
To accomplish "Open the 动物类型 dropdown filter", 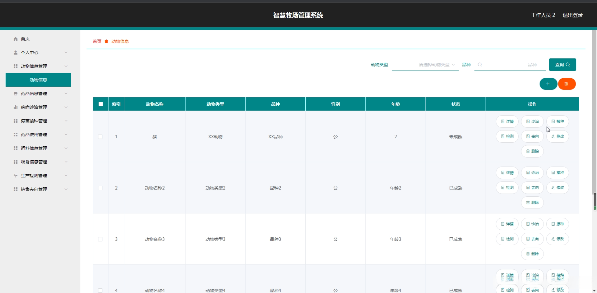I will (x=425, y=65).
